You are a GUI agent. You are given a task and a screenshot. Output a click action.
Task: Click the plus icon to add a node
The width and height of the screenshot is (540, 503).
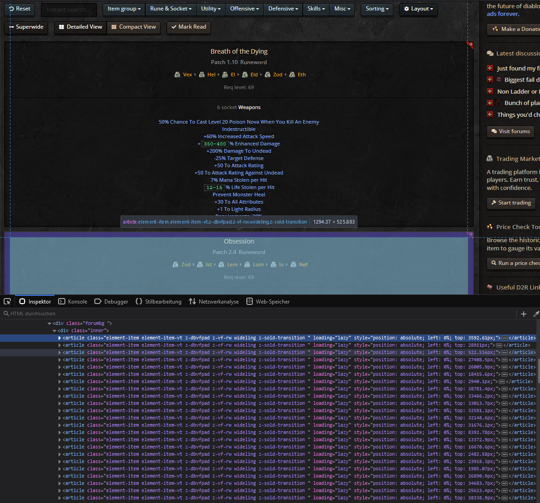tap(523, 314)
